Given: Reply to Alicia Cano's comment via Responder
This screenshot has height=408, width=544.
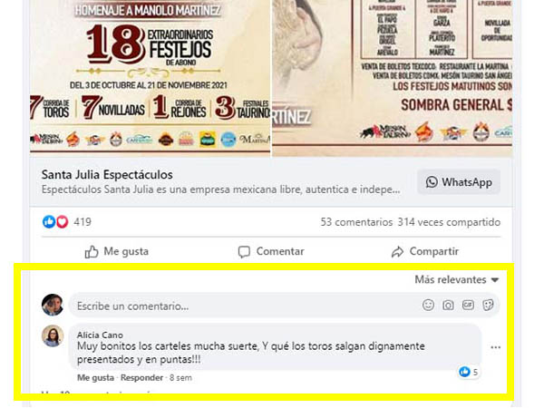Looking at the screenshot, I should (x=141, y=377).
